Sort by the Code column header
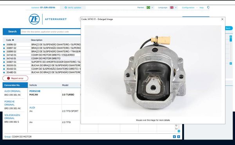Image resolution: width=235 pixels, height=145 pixels. click(10, 40)
